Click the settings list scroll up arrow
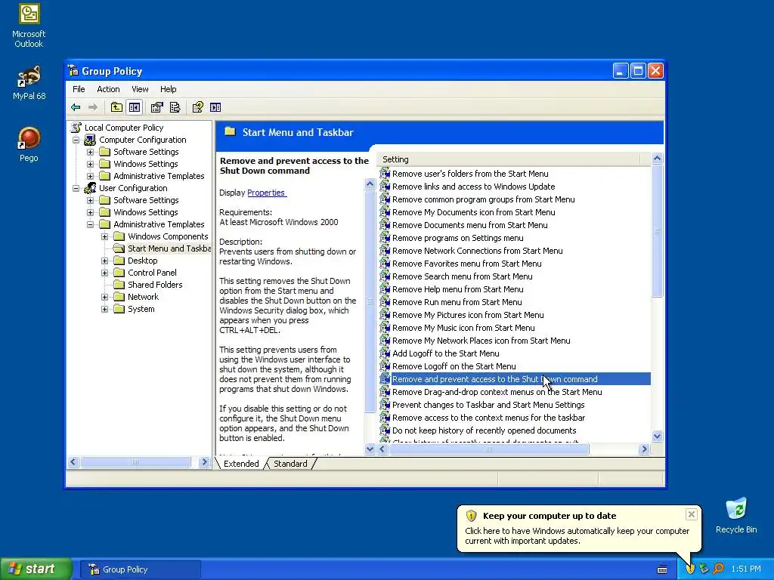Screen dimensions: 774x580 (657, 159)
